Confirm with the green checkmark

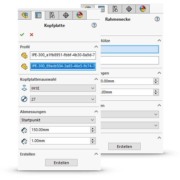[x=22, y=34]
